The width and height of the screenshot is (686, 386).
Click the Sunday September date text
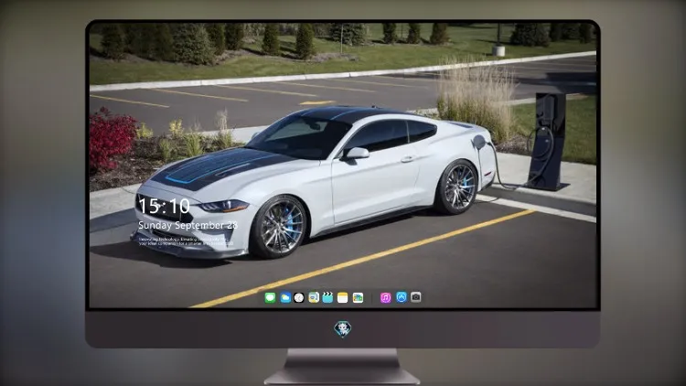tap(188, 225)
